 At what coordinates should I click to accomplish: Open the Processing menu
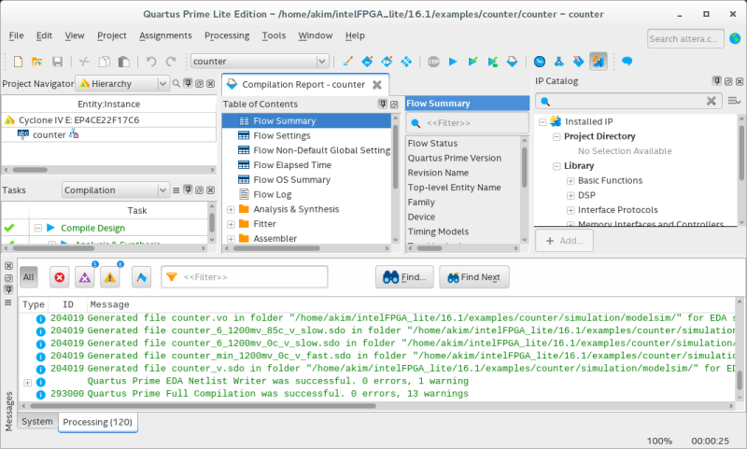(227, 35)
